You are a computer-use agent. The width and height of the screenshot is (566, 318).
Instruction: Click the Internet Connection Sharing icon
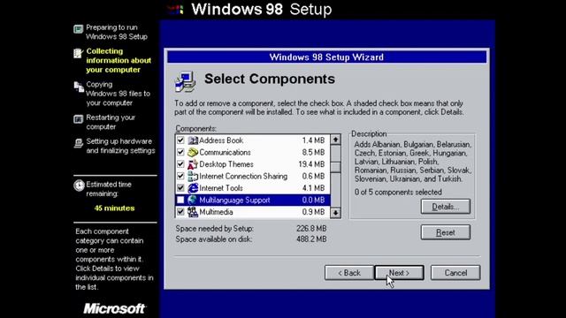tap(193, 176)
